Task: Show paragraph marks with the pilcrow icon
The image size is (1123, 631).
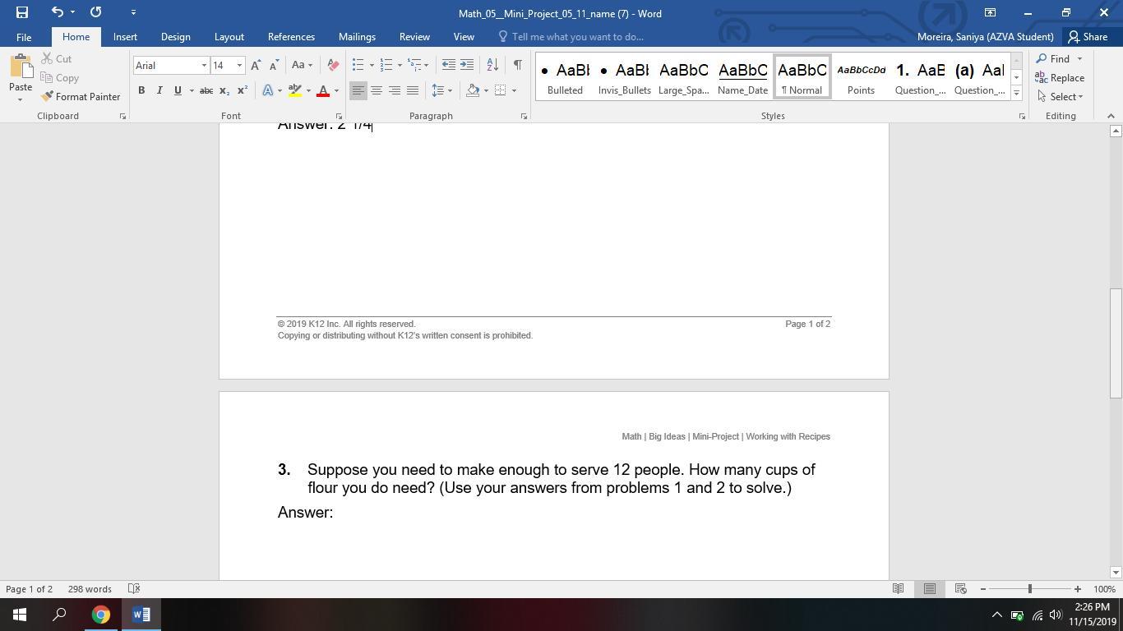Action: 517,65
